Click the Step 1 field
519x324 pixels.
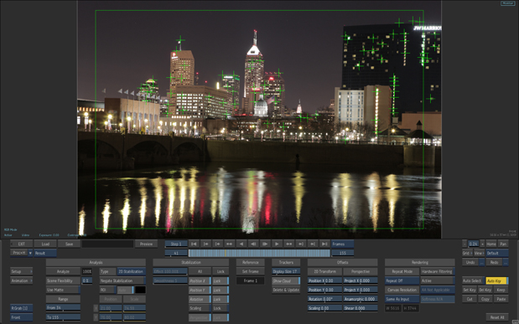[176, 244]
